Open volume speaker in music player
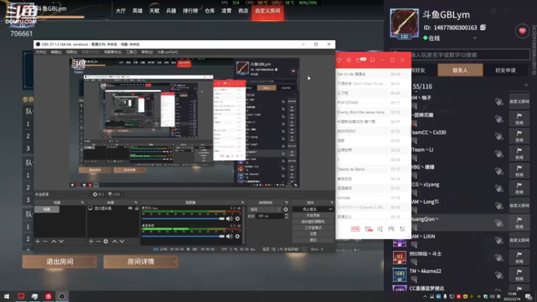 click(x=380, y=229)
